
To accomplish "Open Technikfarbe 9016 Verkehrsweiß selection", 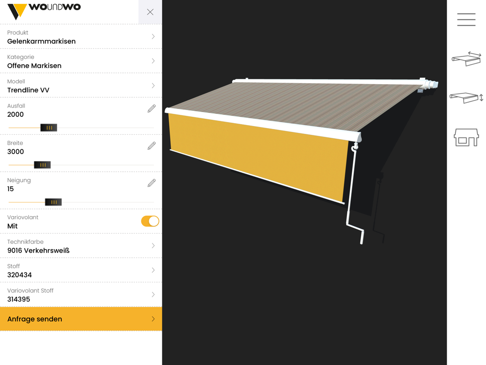I will click(81, 246).
